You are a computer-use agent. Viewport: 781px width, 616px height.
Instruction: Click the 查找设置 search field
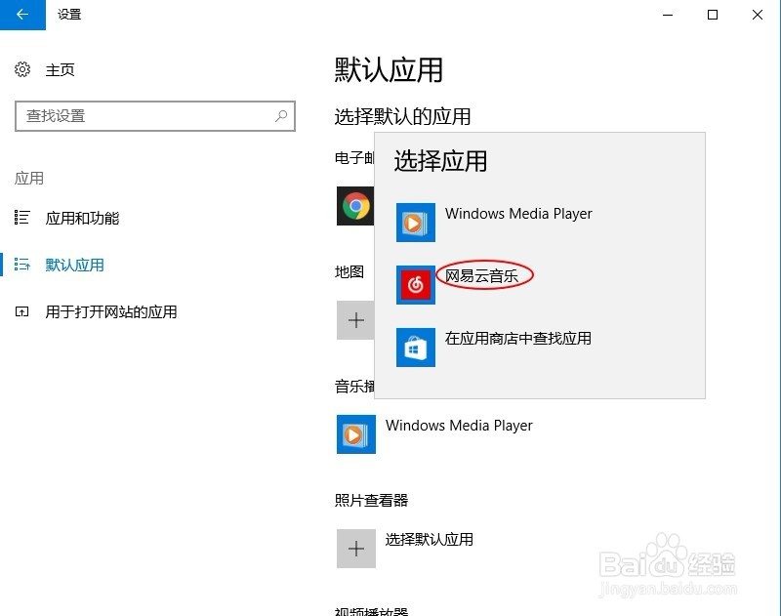click(146, 115)
